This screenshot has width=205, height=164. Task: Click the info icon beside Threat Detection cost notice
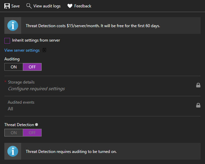point(13,25)
